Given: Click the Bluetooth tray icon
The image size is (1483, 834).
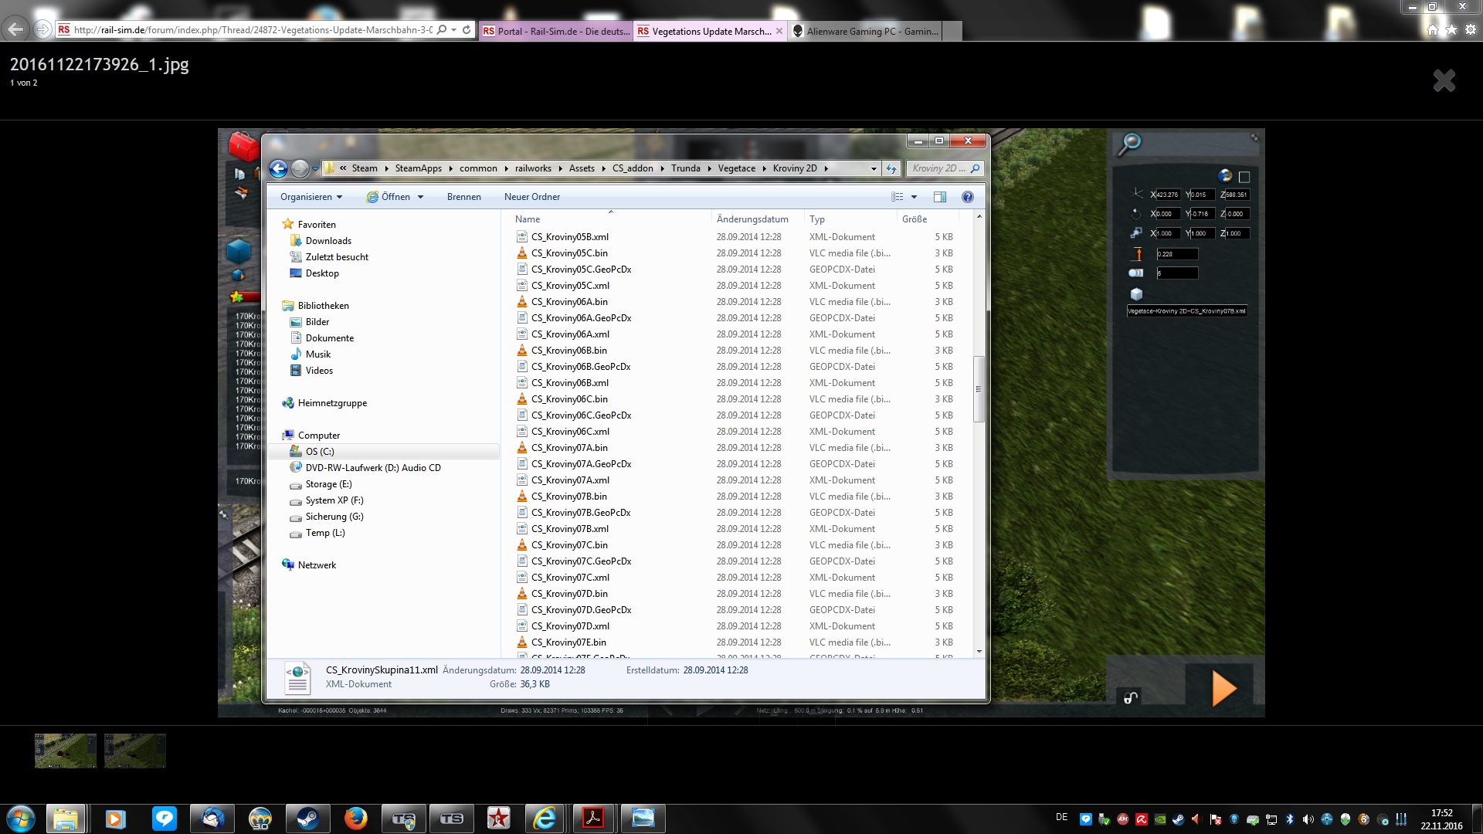Looking at the screenshot, I should [x=1289, y=819].
